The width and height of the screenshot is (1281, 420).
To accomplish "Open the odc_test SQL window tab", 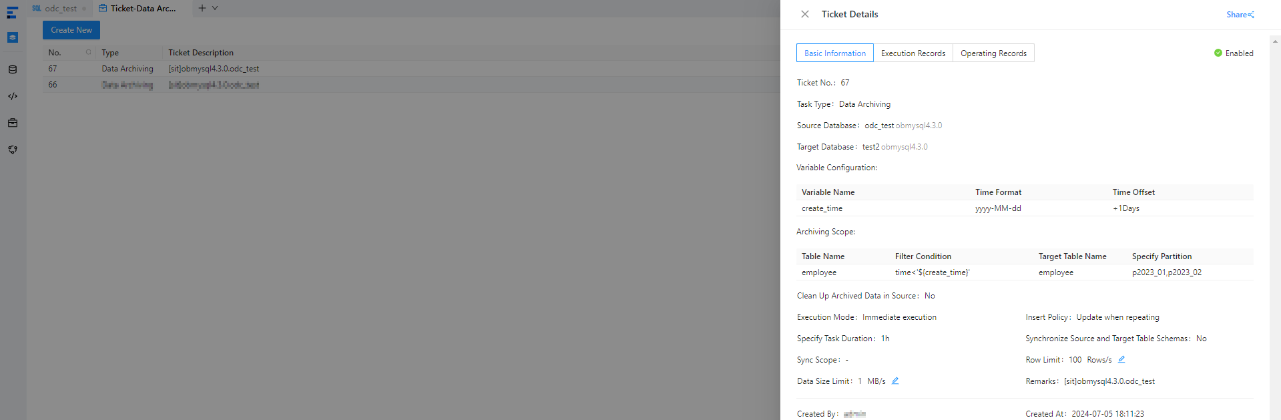I will coord(60,9).
